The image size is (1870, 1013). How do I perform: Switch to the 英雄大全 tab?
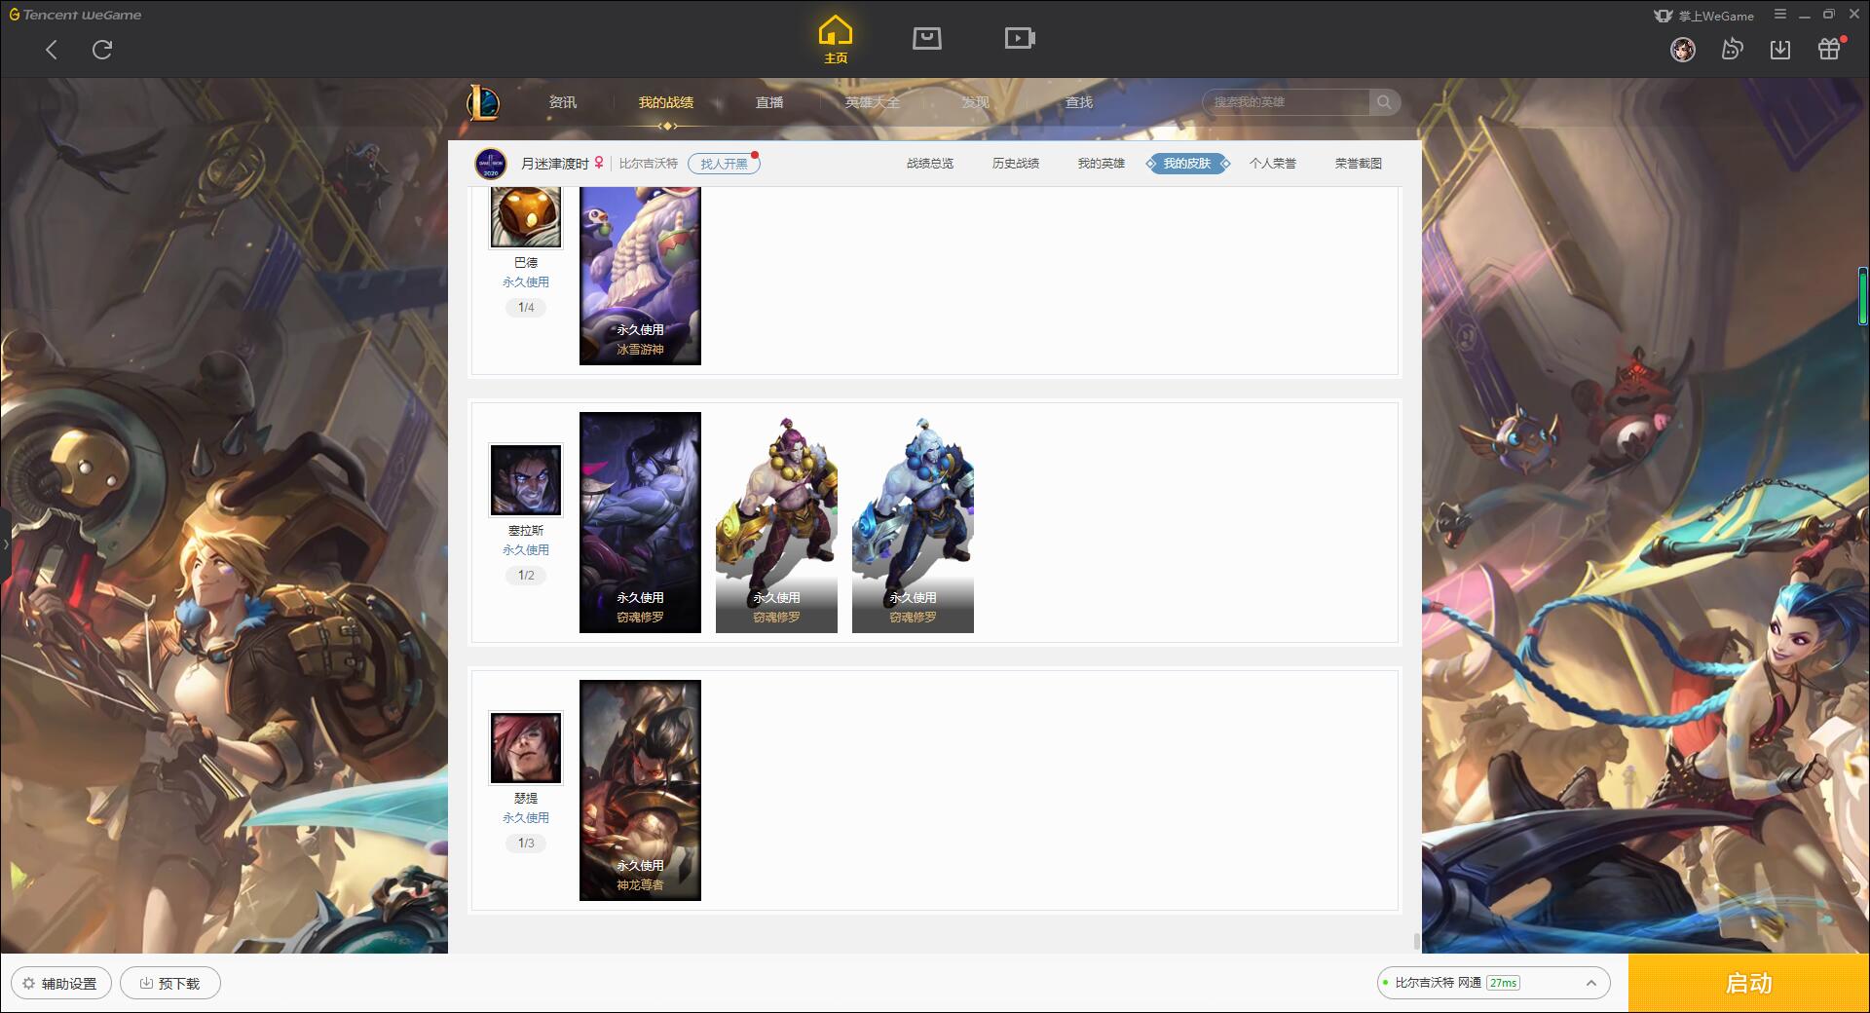(x=873, y=102)
